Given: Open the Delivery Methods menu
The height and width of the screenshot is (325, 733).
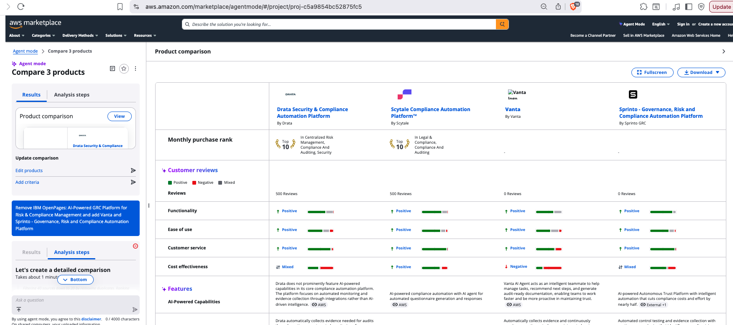Looking at the screenshot, I should (80, 36).
